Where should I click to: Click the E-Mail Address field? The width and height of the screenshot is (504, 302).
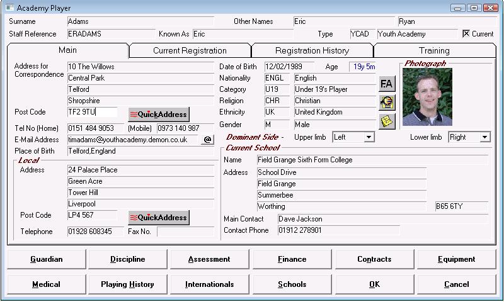133,140
